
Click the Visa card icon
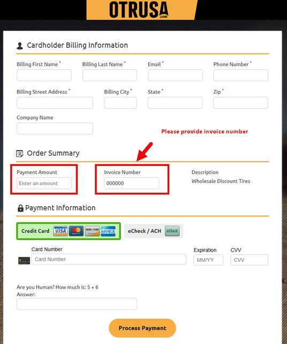(61, 231)
